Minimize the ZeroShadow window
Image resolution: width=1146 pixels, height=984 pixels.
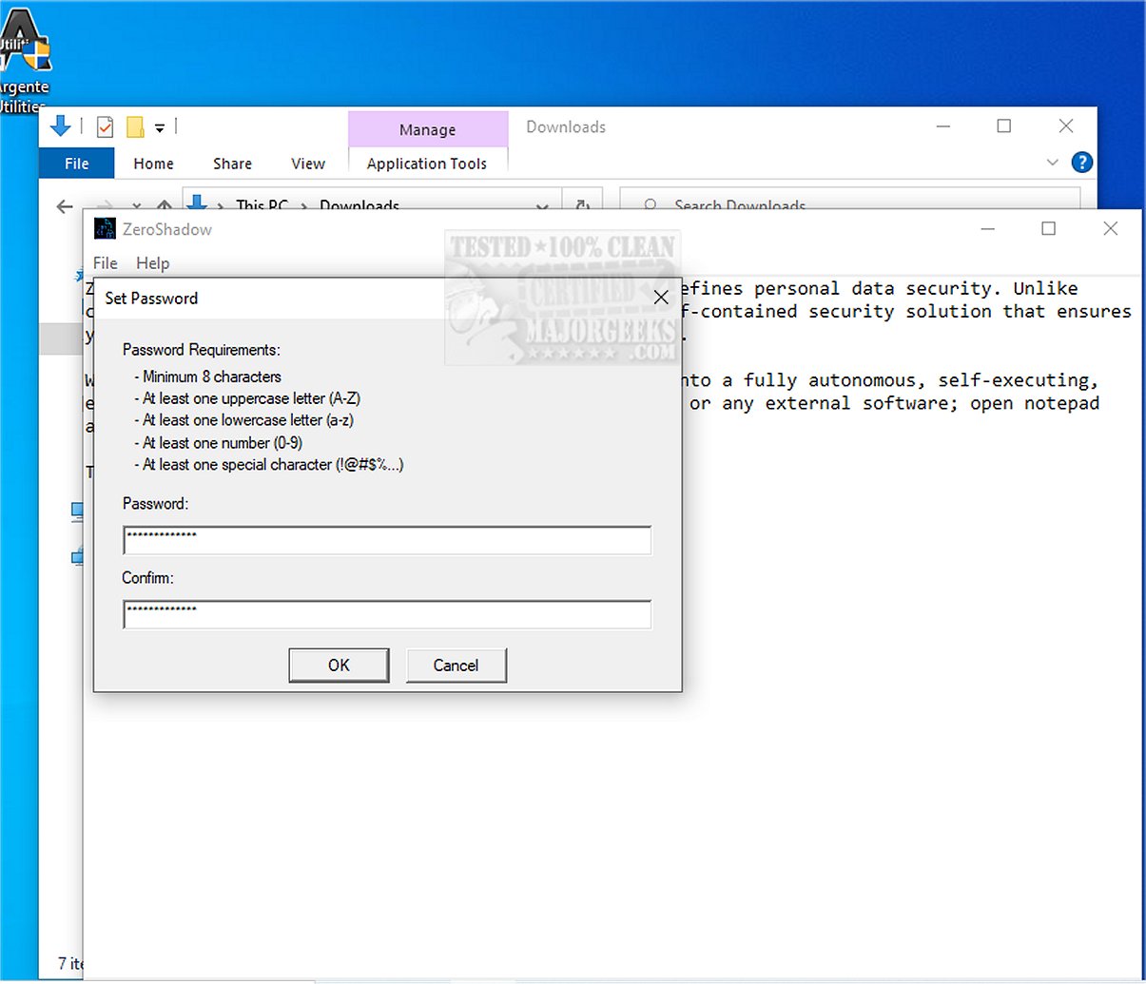pos(988,228)
